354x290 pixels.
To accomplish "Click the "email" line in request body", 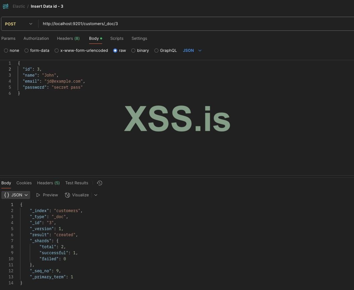I will pos(54,81).
